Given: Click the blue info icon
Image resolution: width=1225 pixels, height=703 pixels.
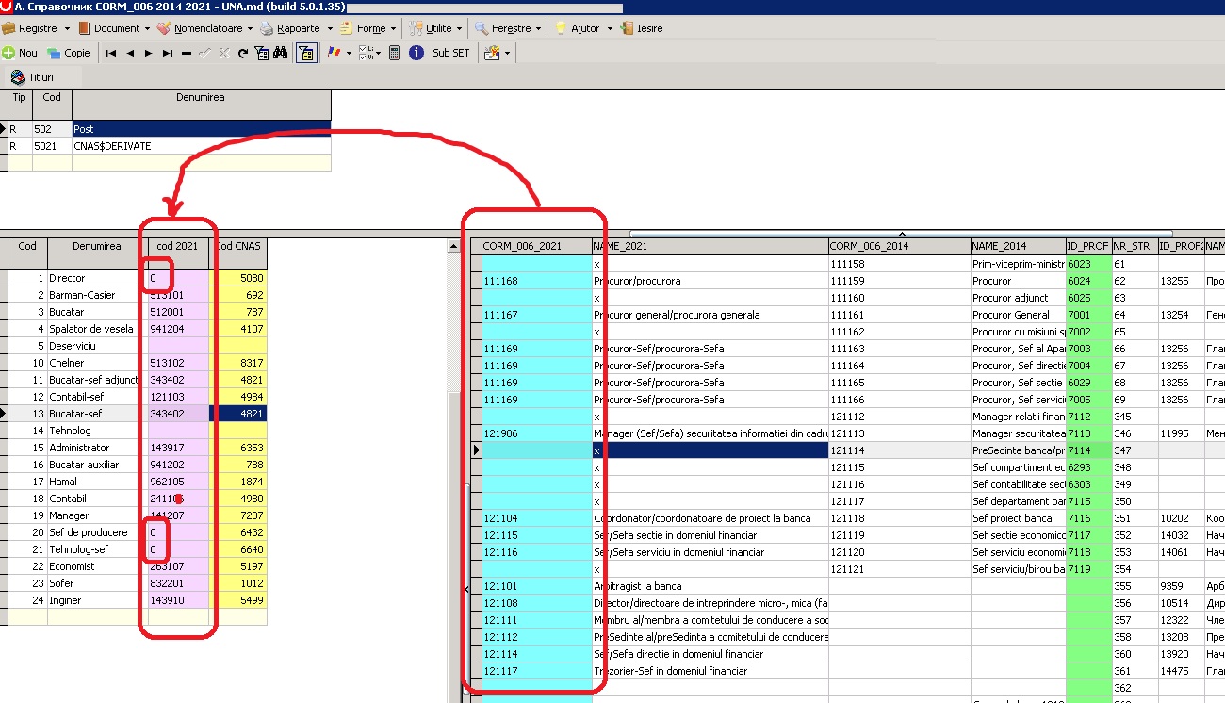Looking at the screenshot, I should point(416,53).
